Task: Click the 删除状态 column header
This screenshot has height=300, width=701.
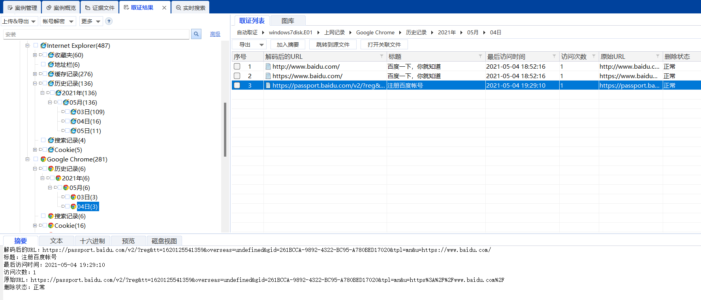Action: [x=682, y=56]
